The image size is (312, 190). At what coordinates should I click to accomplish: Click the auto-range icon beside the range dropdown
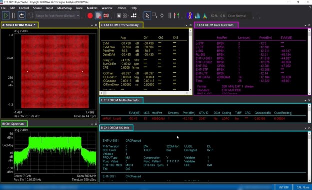tap(31, 15)
